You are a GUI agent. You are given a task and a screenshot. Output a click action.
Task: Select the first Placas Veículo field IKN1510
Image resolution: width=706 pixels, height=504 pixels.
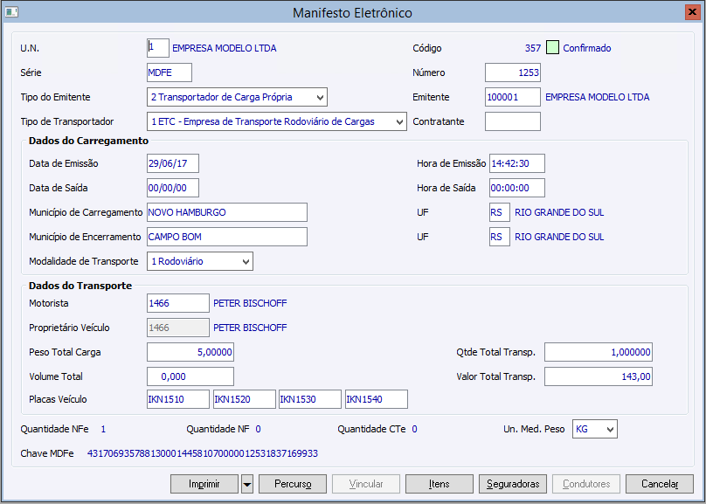tap(178, 399)
